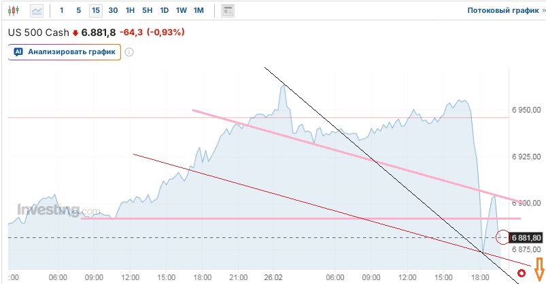The image size is (546, 284).
Task: Select the 1 minute timeframe
Action: coord(62,11)
